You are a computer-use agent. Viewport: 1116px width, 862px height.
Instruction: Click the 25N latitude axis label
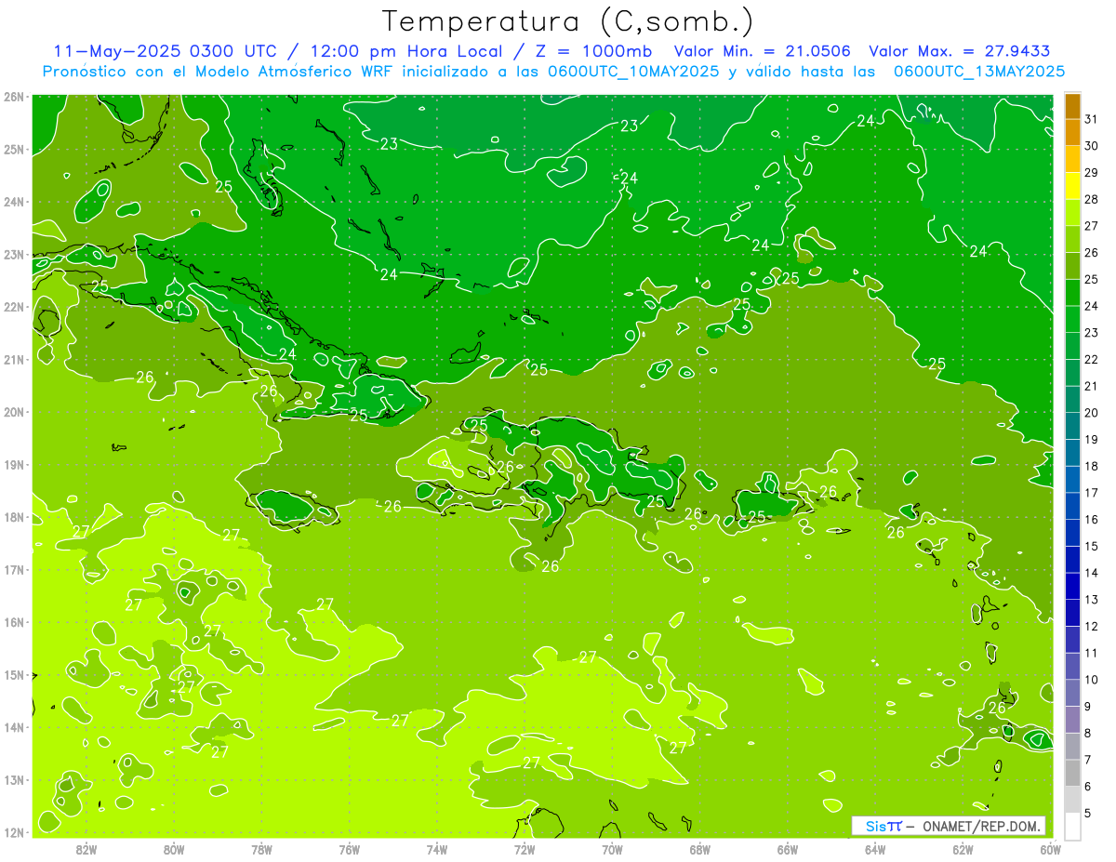[14, 149]
